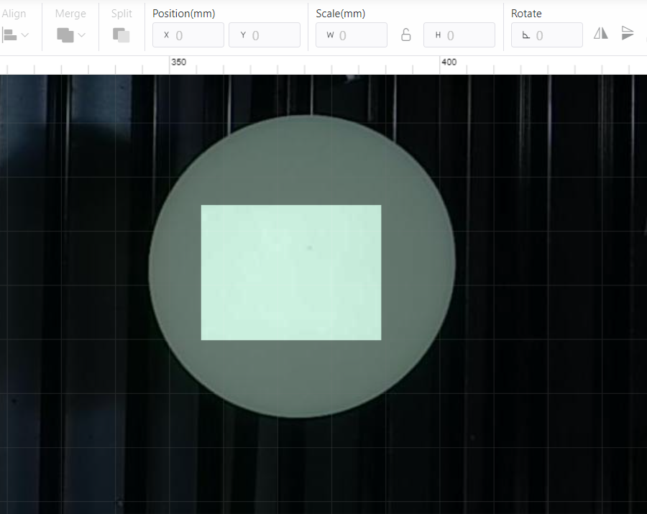Click the 400 mark on ruler

click(449, 62)
